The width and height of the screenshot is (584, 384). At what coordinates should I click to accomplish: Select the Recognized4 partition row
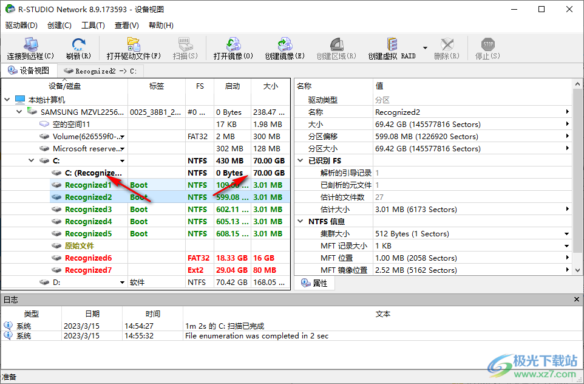click(x=169, y=221)
